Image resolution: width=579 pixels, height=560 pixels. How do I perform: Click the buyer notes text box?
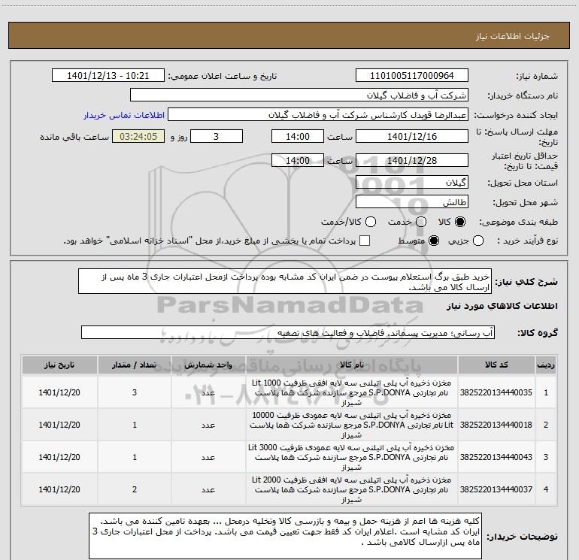(286, 536)
